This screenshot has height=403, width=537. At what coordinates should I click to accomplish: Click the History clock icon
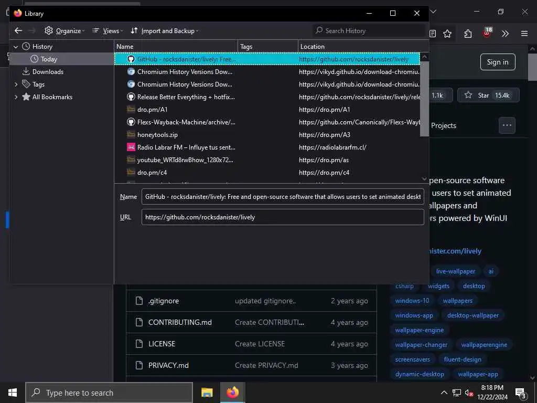click(26, 46)
